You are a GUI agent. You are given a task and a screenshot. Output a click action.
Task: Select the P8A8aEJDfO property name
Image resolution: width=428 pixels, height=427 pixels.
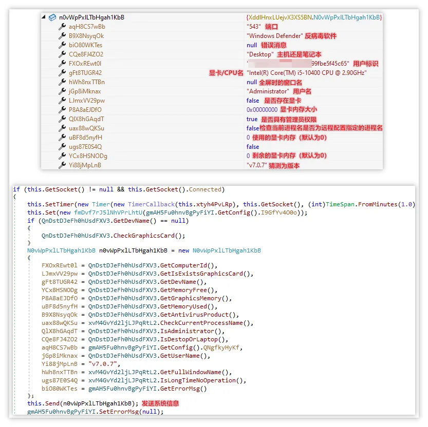(85, 110)
